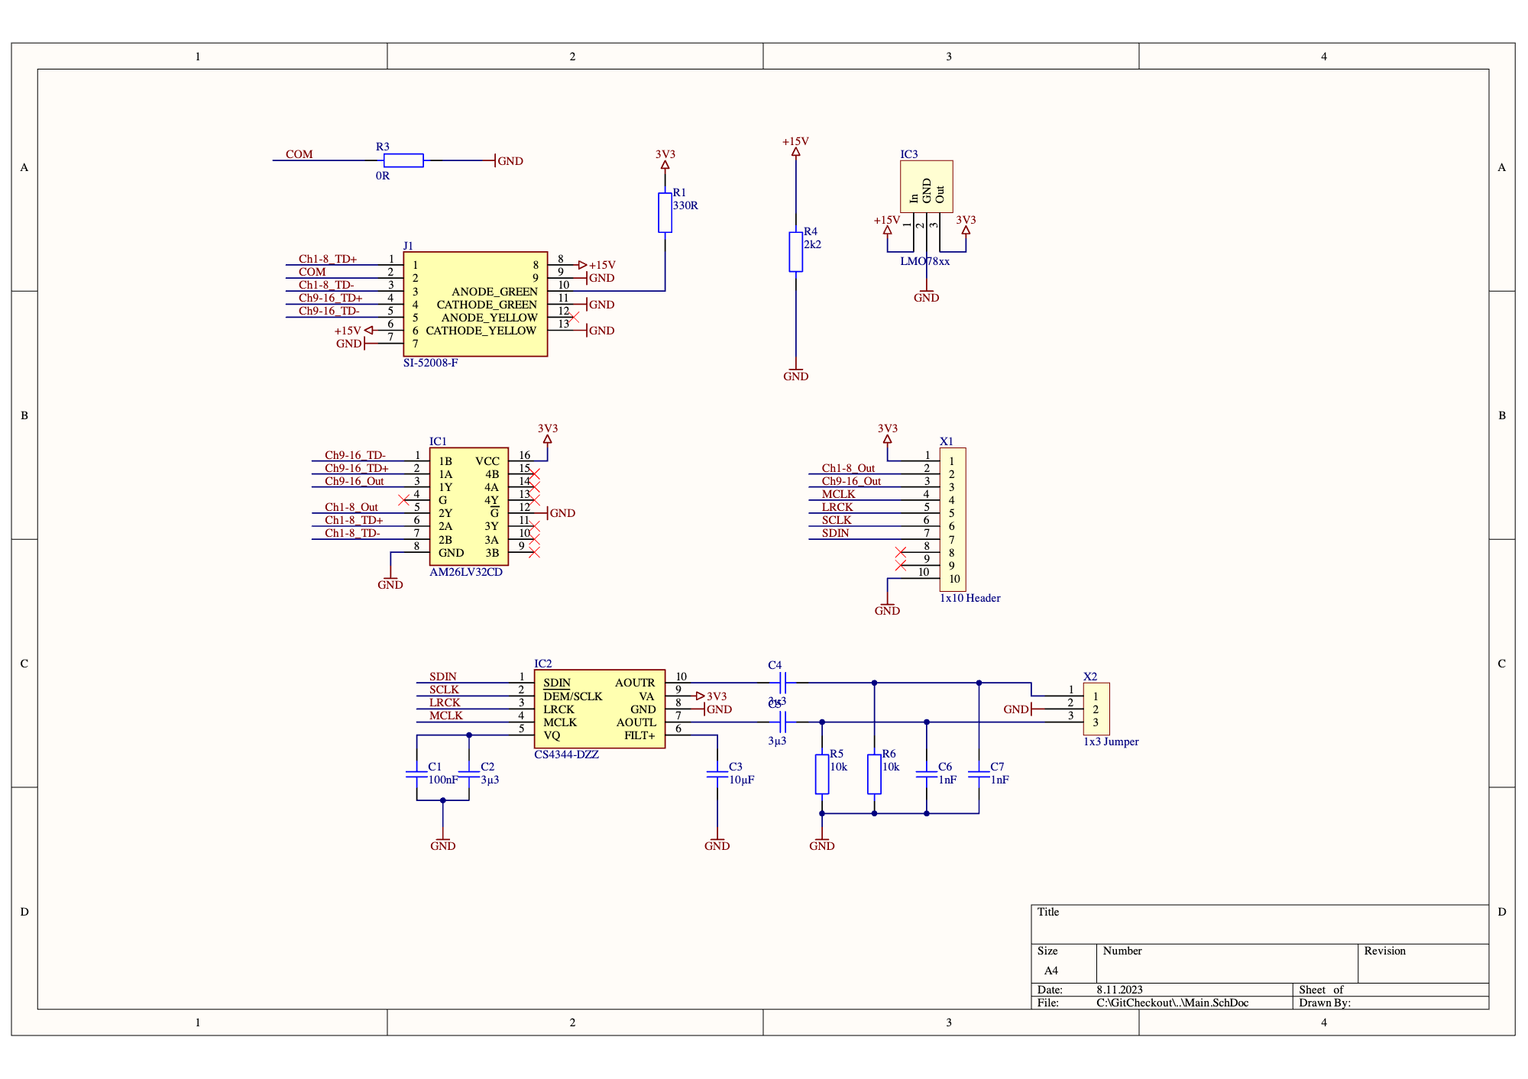Select the no-connect cross on X1 pin 8

[899, 551]
